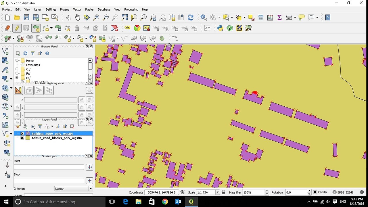Expand the F:/ drive node
Screen dimensions: 368x207
pos(17,74)
